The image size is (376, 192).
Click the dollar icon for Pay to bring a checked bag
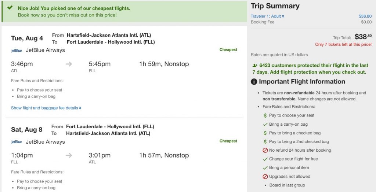click(x=265, y=133)
